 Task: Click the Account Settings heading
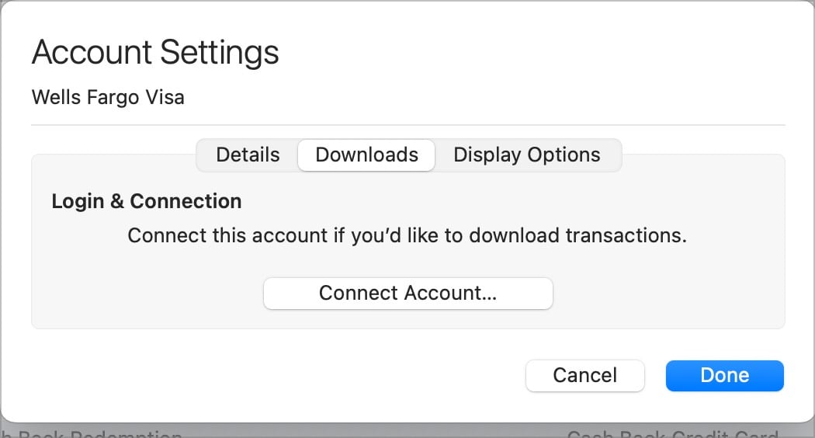[155, 53]
